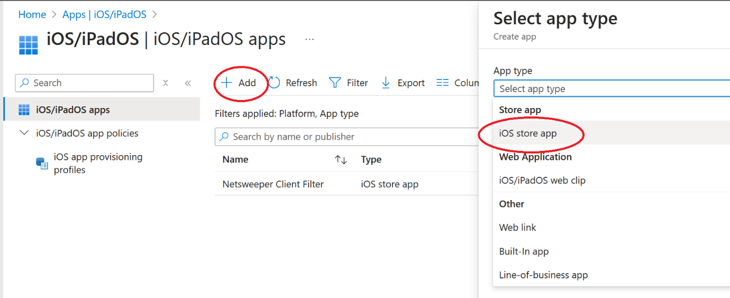
Task: Choose Line-of-business app option
Action: coord(612,275)
